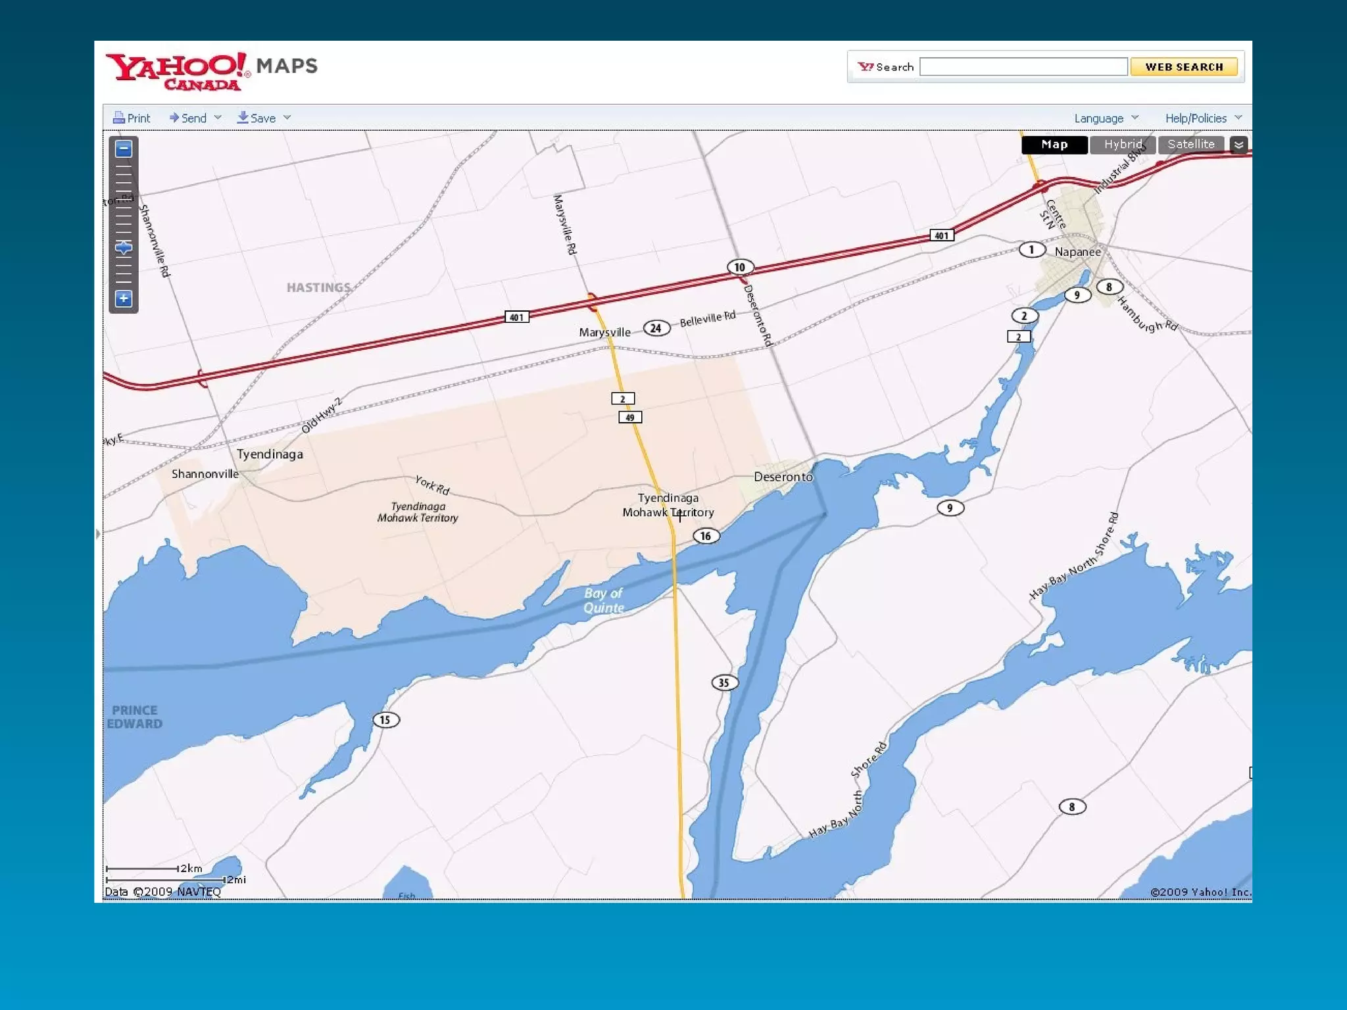Click the Yahoo! Canada logo

177,70
